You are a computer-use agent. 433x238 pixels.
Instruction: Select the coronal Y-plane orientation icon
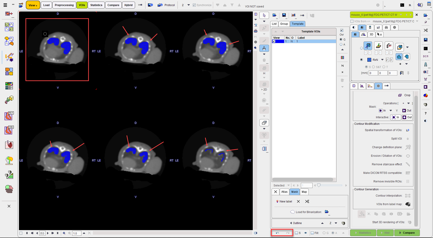tap(378, 46)
